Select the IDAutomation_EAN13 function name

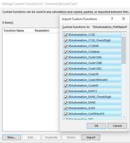click(83, 91)
